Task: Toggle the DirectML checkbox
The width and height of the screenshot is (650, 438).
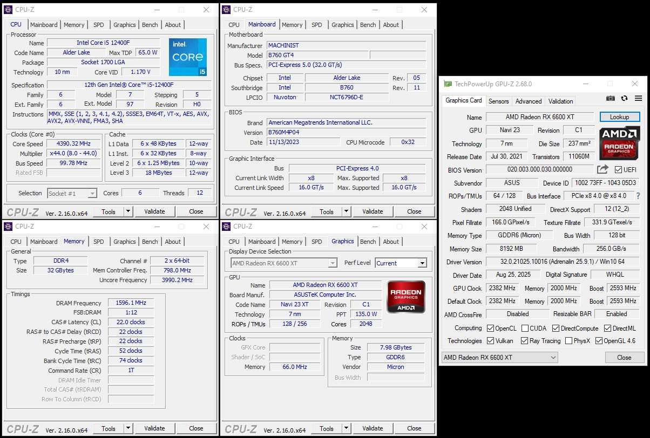Action: click(607, 328)
